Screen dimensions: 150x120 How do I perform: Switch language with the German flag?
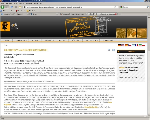point(119,45)
